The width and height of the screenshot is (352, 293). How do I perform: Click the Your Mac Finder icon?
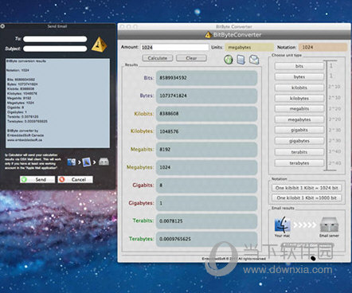[282, 225]
